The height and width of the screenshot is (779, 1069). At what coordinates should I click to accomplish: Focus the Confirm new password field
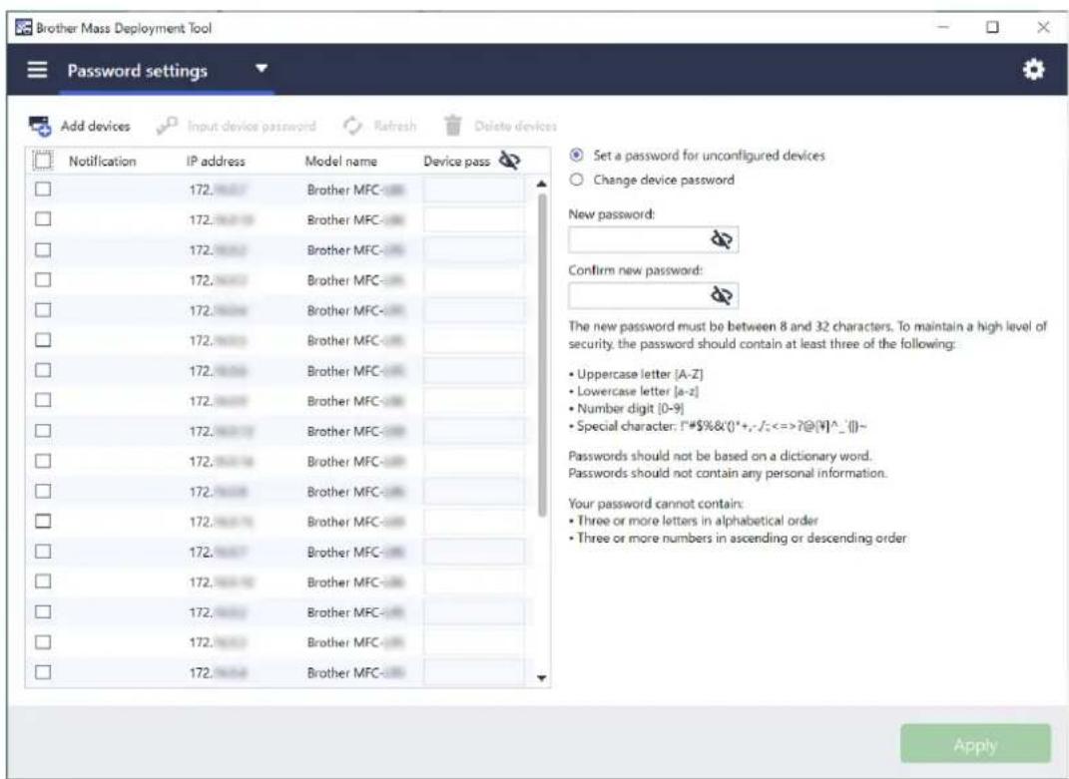[x=653, y=295]
